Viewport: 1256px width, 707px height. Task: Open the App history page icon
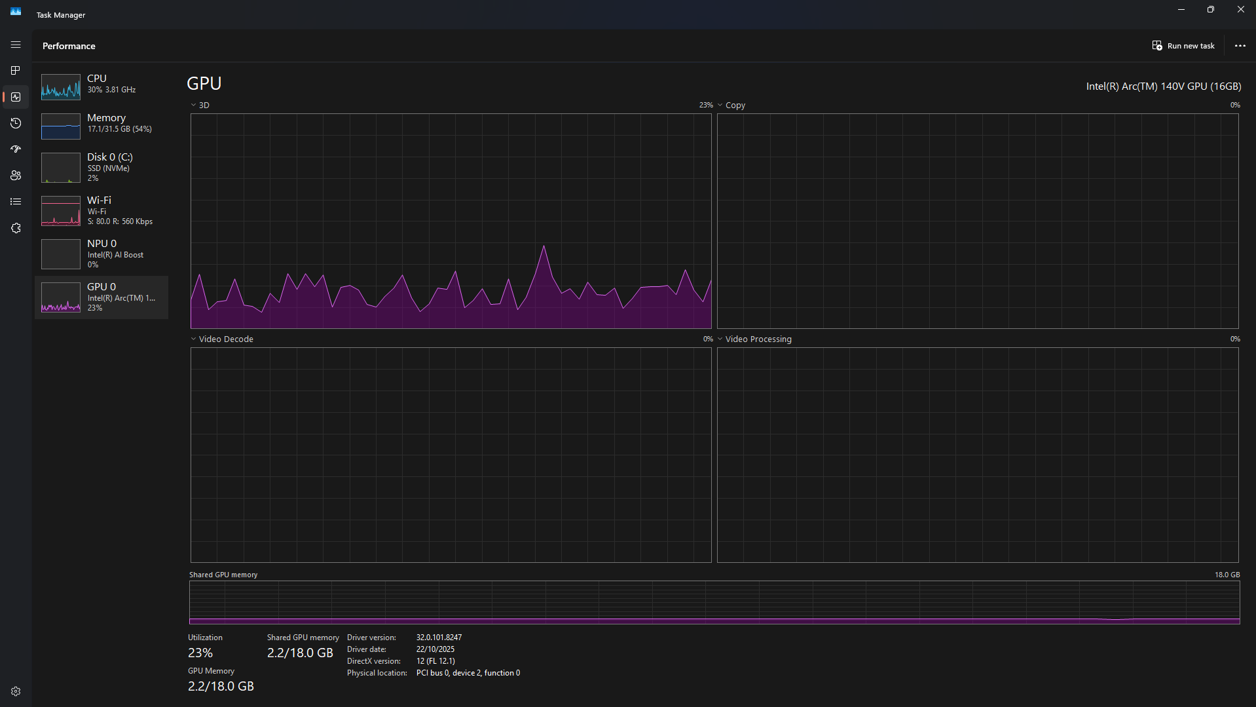click(16, 123)
